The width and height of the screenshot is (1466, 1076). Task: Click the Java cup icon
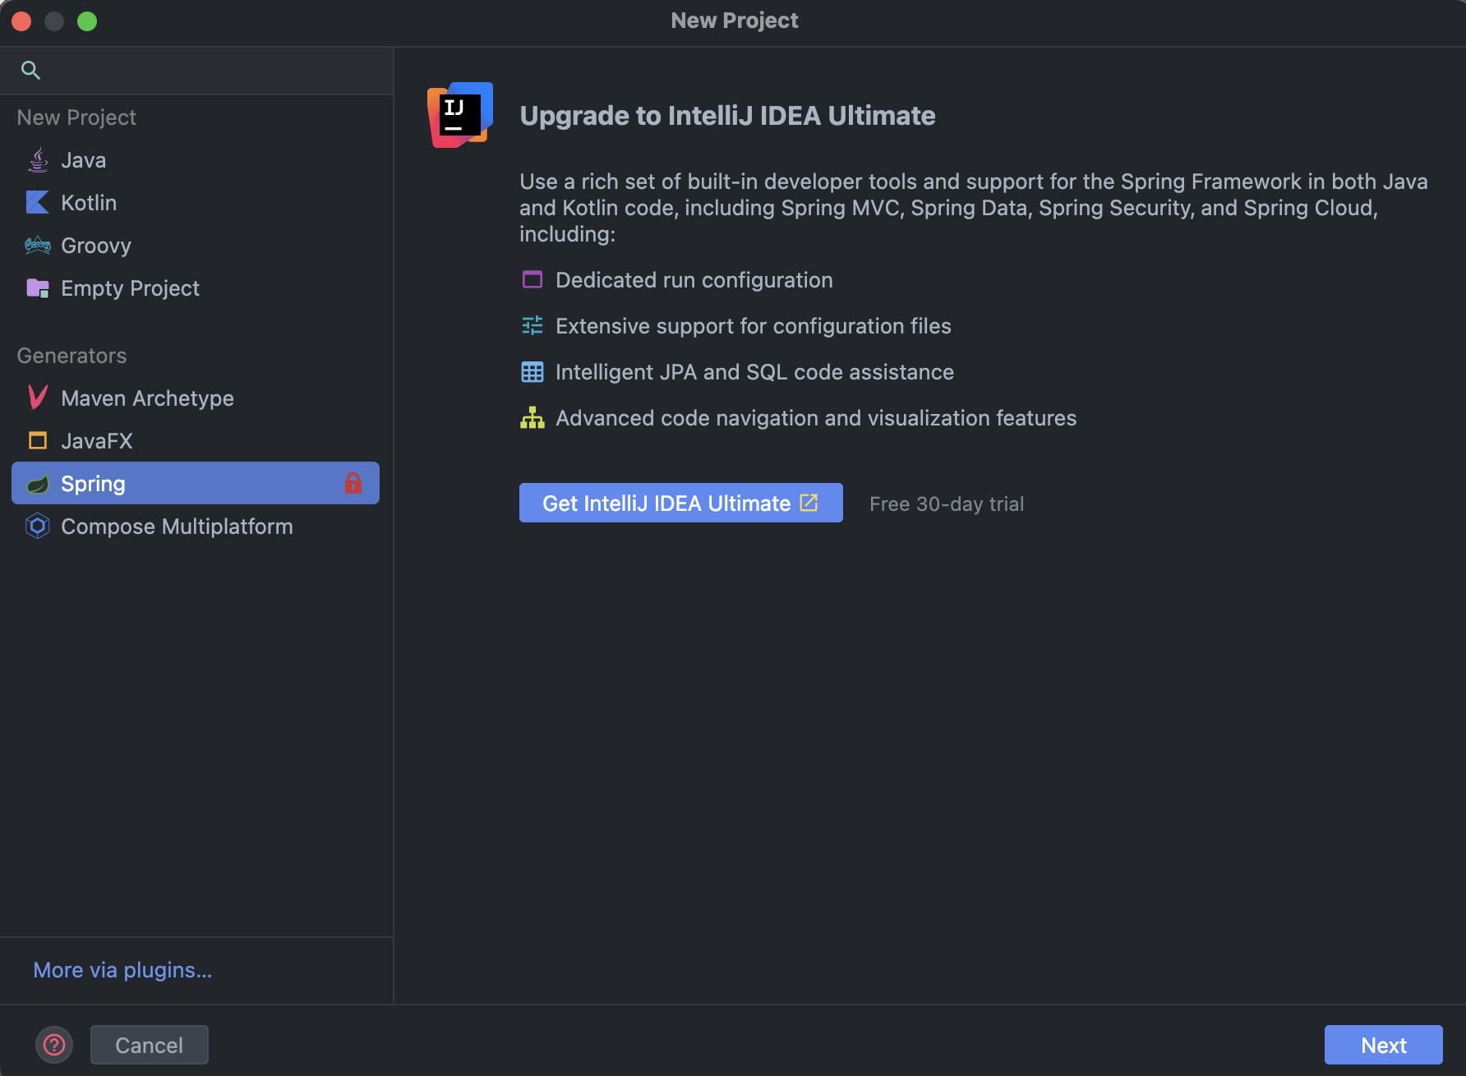click(x=38, y=160)
